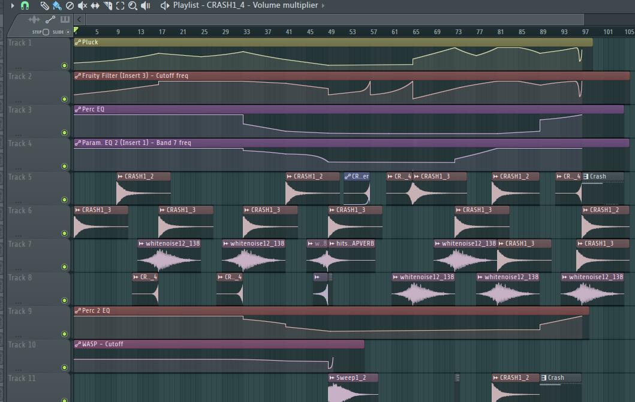Select the Zoom magnifier tool

click(x=133, y=5)
